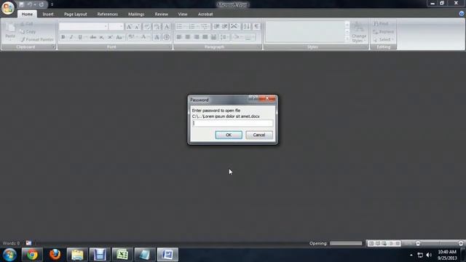Toggle Underline formatting
This screenshot has height=262, width=466.
[x=80, y=37]
